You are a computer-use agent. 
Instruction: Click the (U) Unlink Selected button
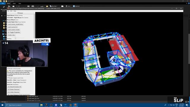pos(14,92)
